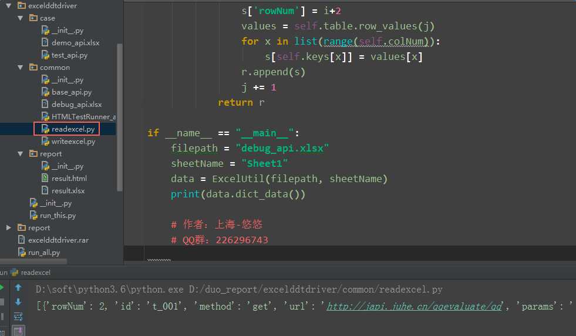Click the QQ群: 226296743 comment
Image resolution: width=576 pixels, height=336 pixels.
(x=220, y=240)
